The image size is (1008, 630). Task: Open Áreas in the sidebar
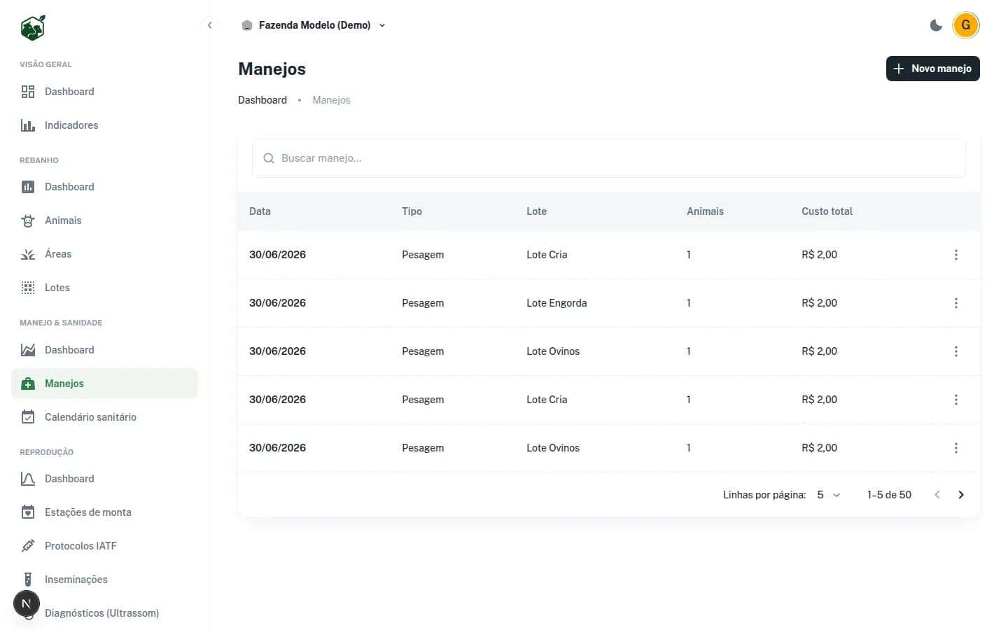pos(105,254)
